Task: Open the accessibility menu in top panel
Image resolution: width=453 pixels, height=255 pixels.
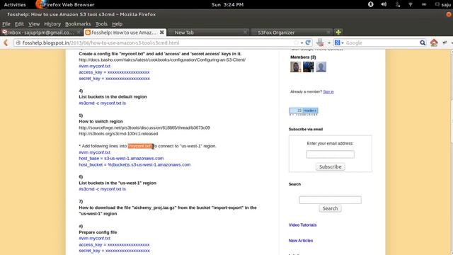Action: (x=371, y=4)
